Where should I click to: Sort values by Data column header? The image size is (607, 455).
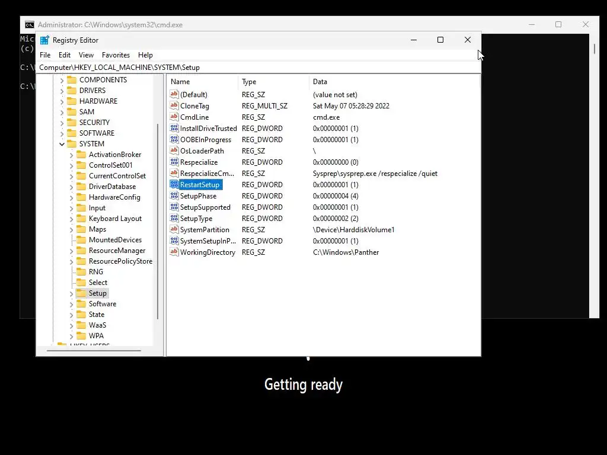[x=394, y=82]
